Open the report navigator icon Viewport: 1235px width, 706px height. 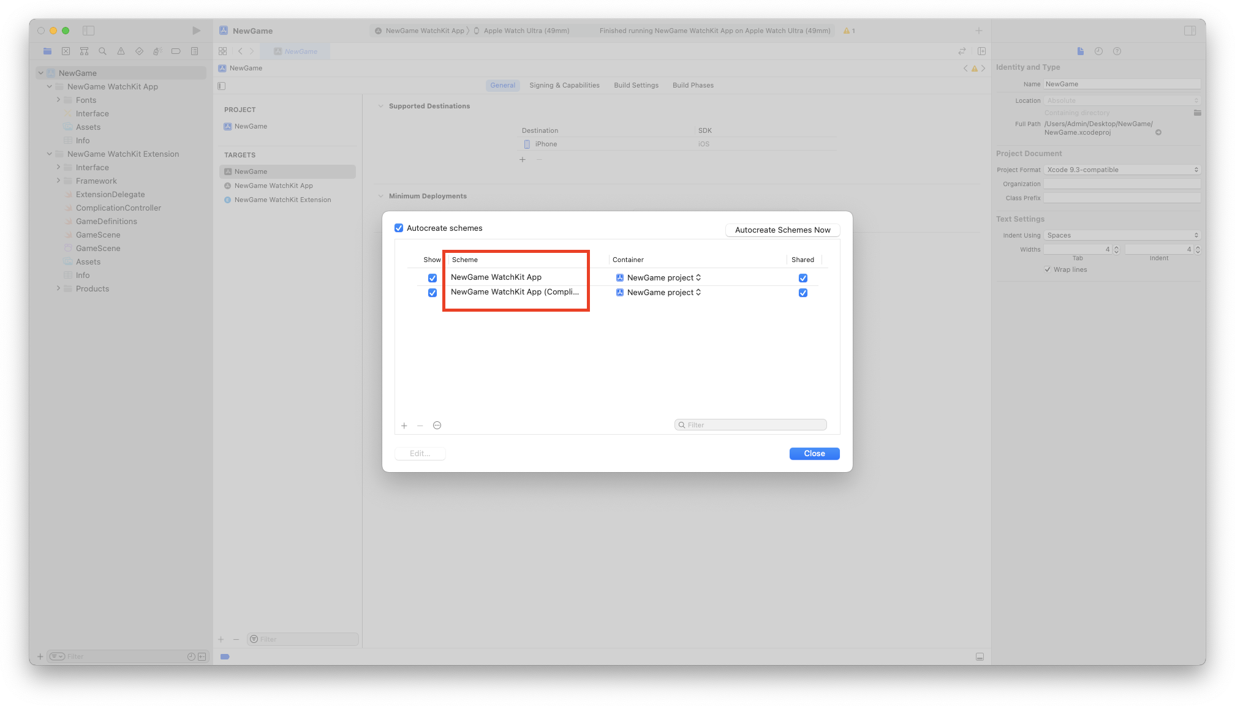194,51
